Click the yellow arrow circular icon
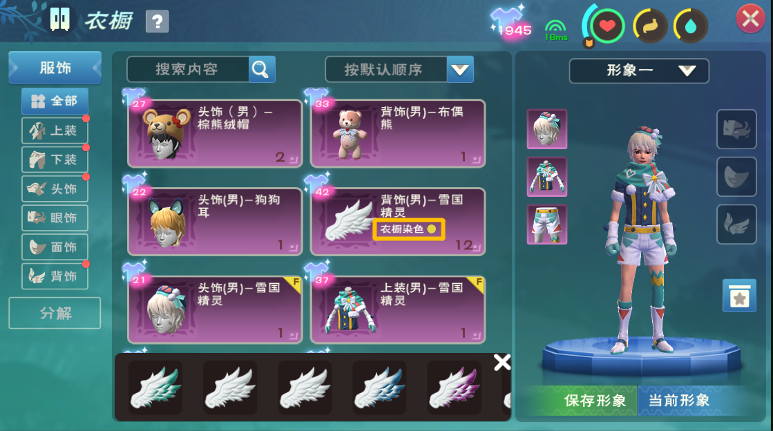The width and height of the screenshot is (773, 431). pyautogui.click(x=650, y=26)
